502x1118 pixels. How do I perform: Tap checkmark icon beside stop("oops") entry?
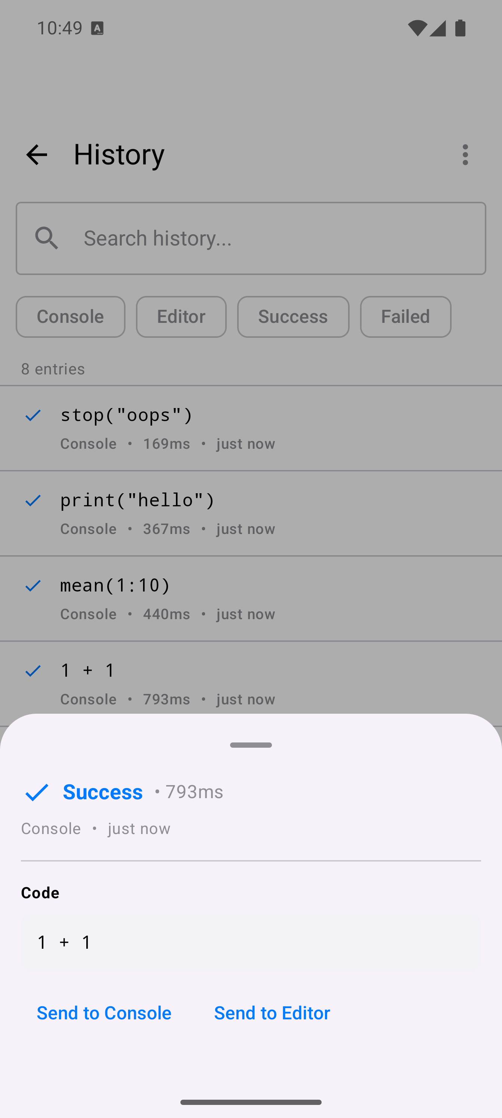33,416
